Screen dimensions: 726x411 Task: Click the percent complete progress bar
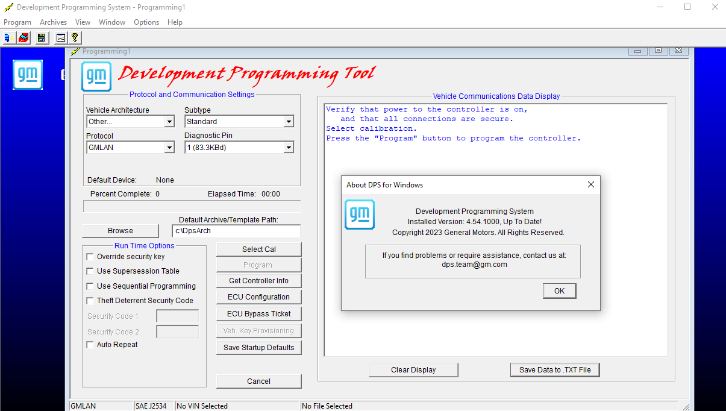192,207
